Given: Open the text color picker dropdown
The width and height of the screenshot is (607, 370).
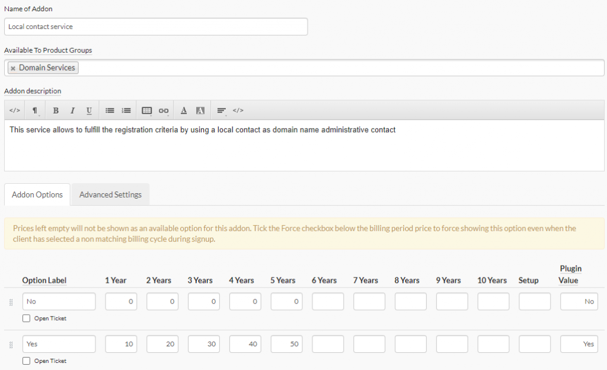Looking at the screenshot, I should [184, 110].
